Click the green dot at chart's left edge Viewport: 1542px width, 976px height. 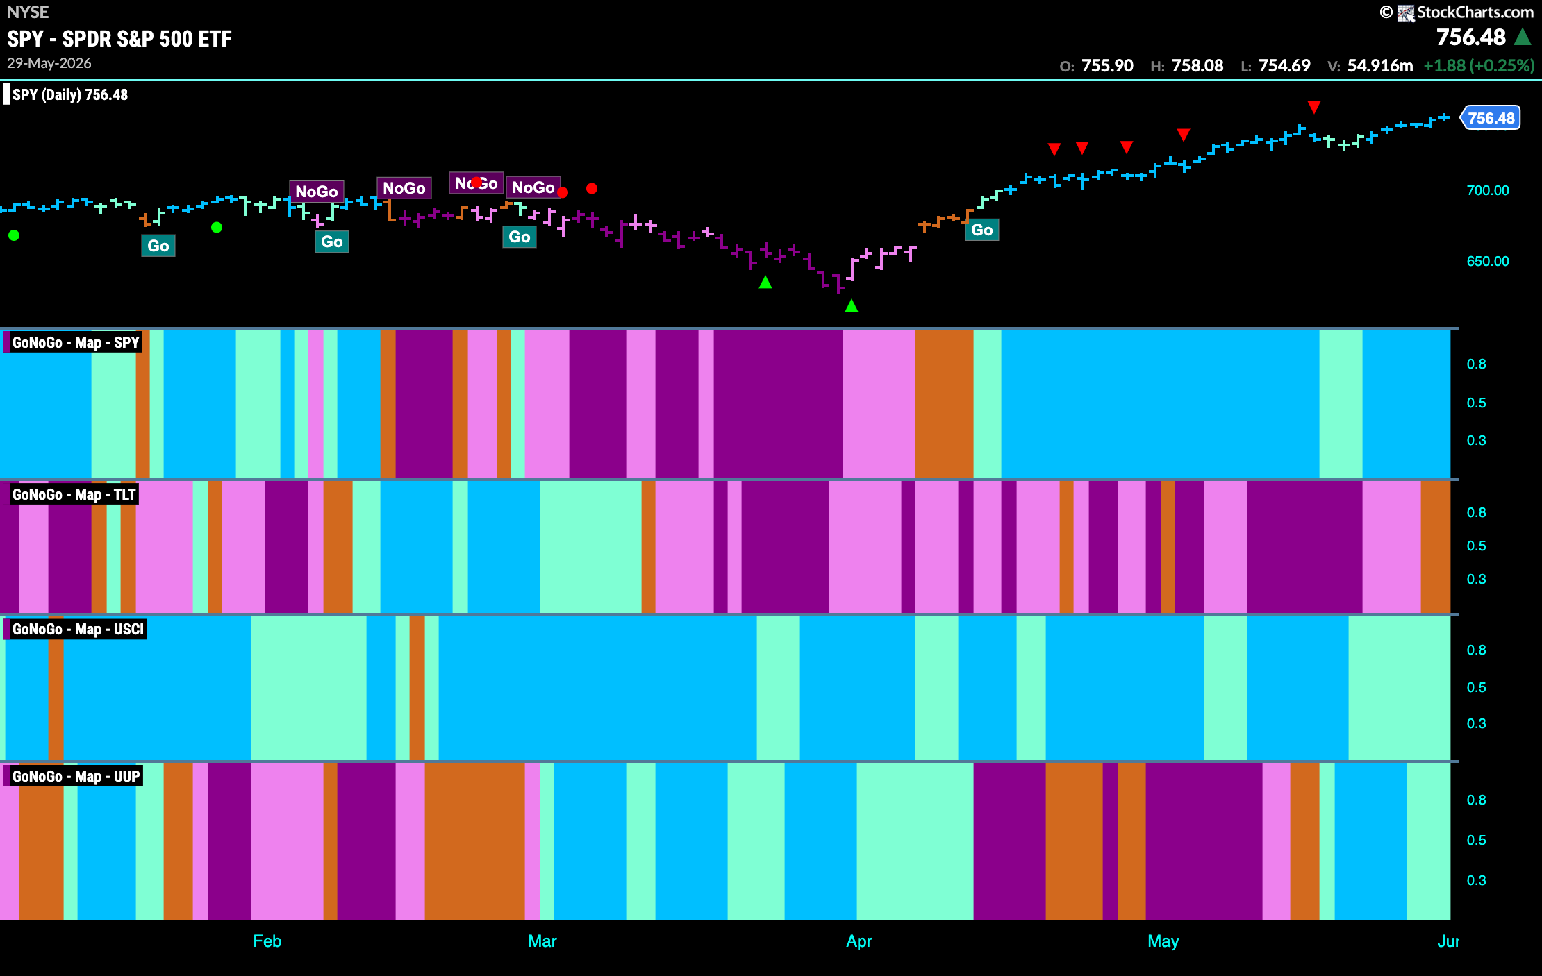[x=14, y=235]
